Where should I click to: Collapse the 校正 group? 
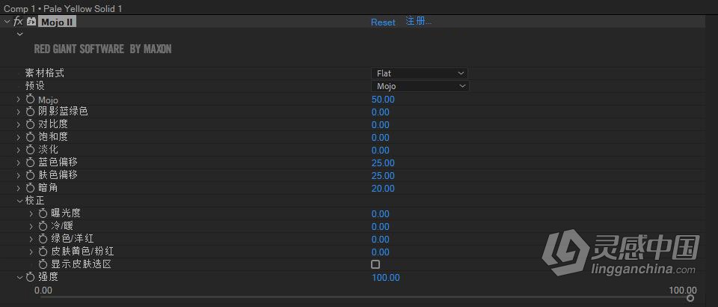19,201
